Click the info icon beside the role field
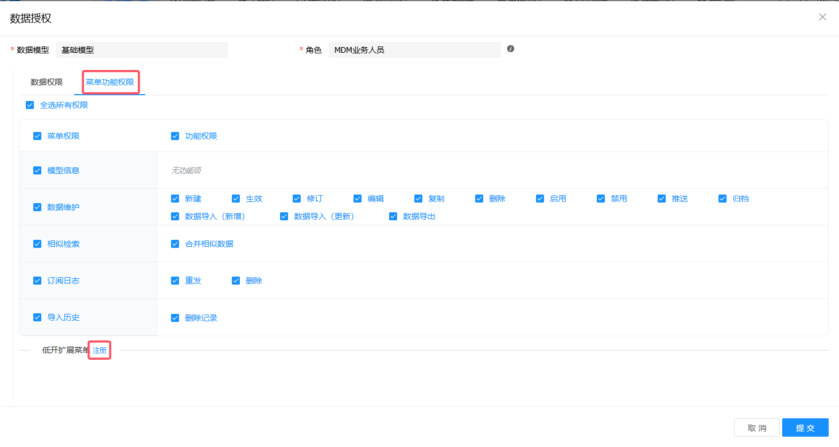 click(x=511, y=49)
